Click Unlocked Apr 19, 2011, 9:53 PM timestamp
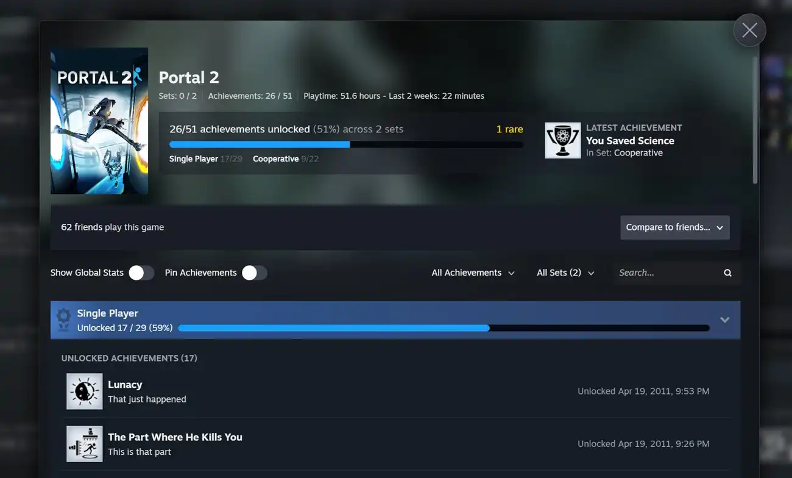The width and height of the screenshot is (792, 478). click(643, 391)
